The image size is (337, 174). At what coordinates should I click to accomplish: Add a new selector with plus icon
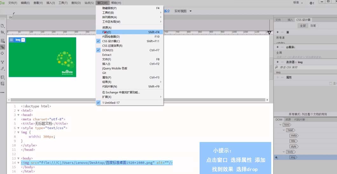(x=278, y=62)
